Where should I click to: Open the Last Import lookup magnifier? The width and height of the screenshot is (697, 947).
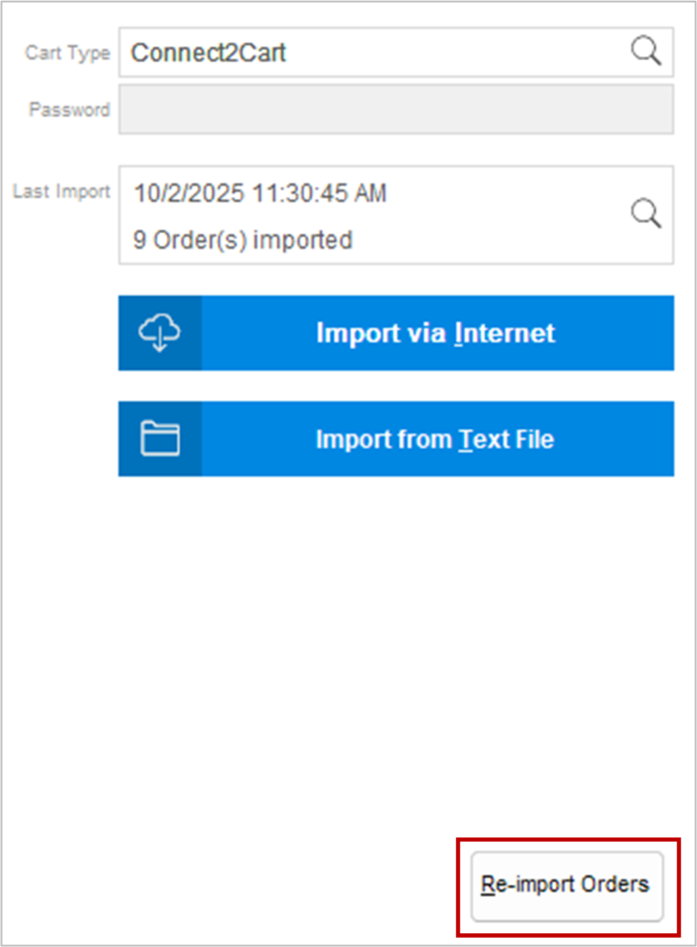(x=646, y=215)
